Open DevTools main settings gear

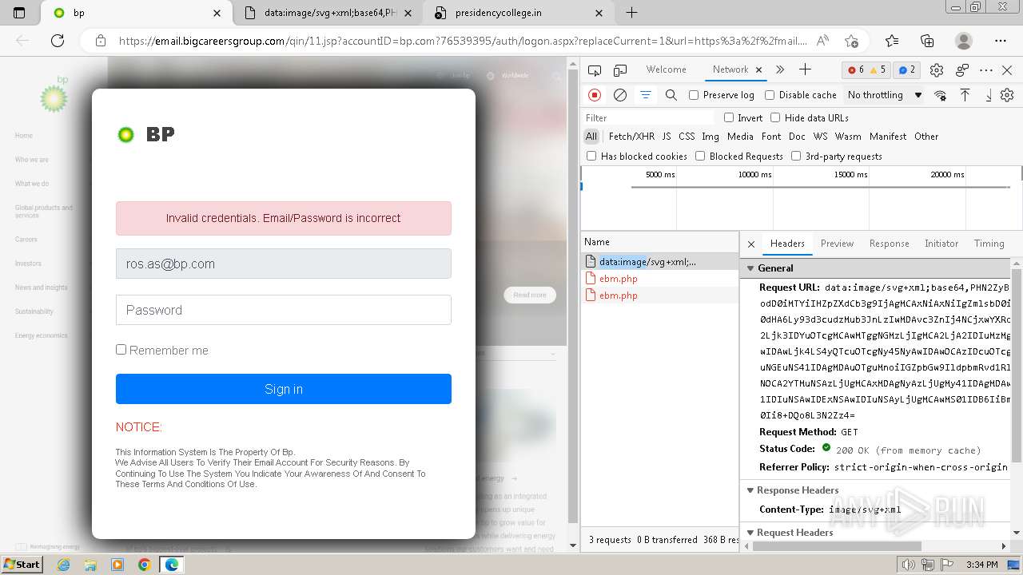tap(937, 70)
